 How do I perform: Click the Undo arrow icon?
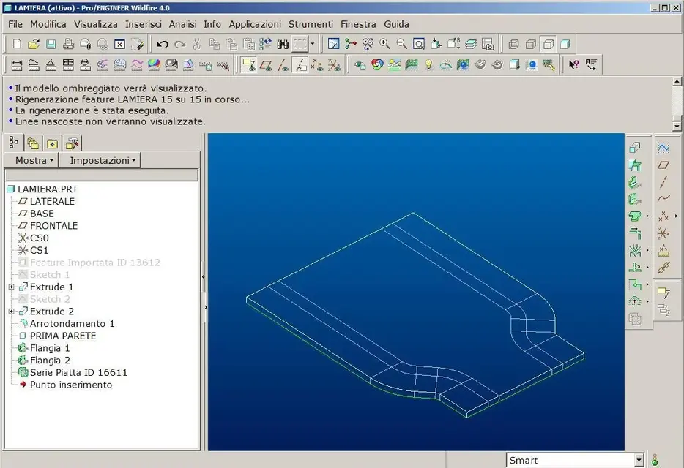(163, 44)
